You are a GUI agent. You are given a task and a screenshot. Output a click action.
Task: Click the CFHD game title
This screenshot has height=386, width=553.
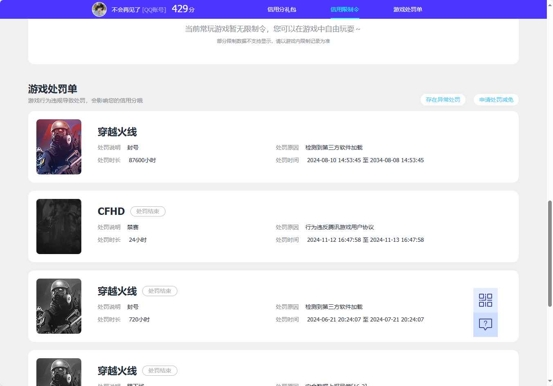(x=111, y=211)
